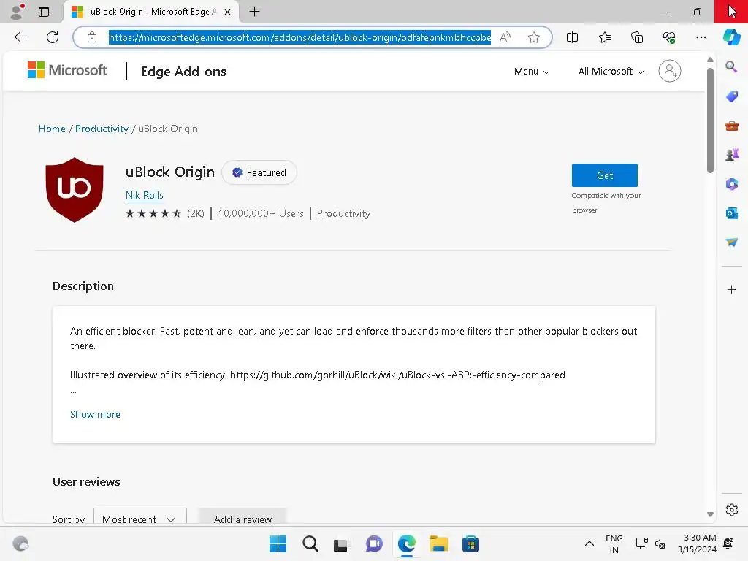
Task: Open sidebar Outlook icon
Action: [x=731, y=213]
